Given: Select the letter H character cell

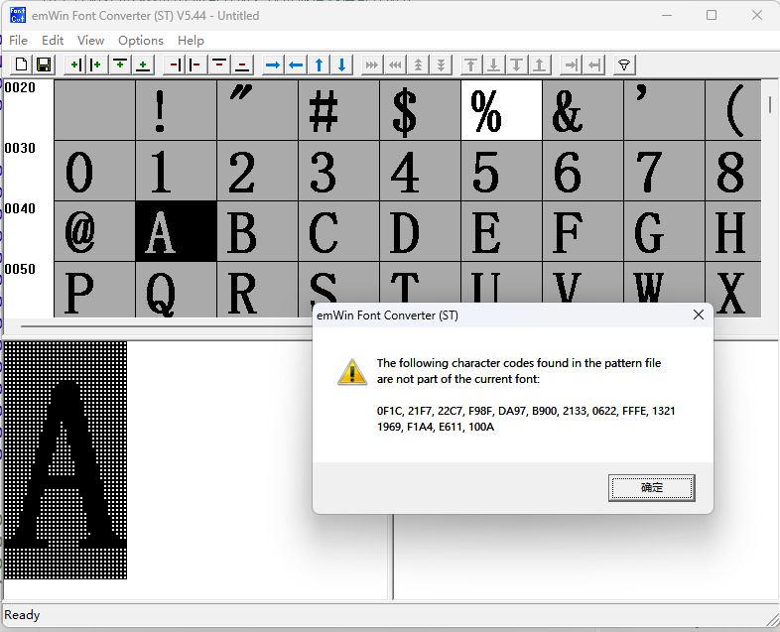Looking at the screenshot, I should pos(733,232).
